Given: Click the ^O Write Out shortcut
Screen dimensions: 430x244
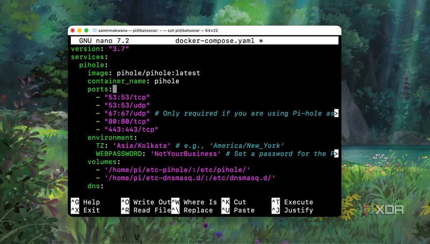Looking at the screenshot, I should coord(146,202).
